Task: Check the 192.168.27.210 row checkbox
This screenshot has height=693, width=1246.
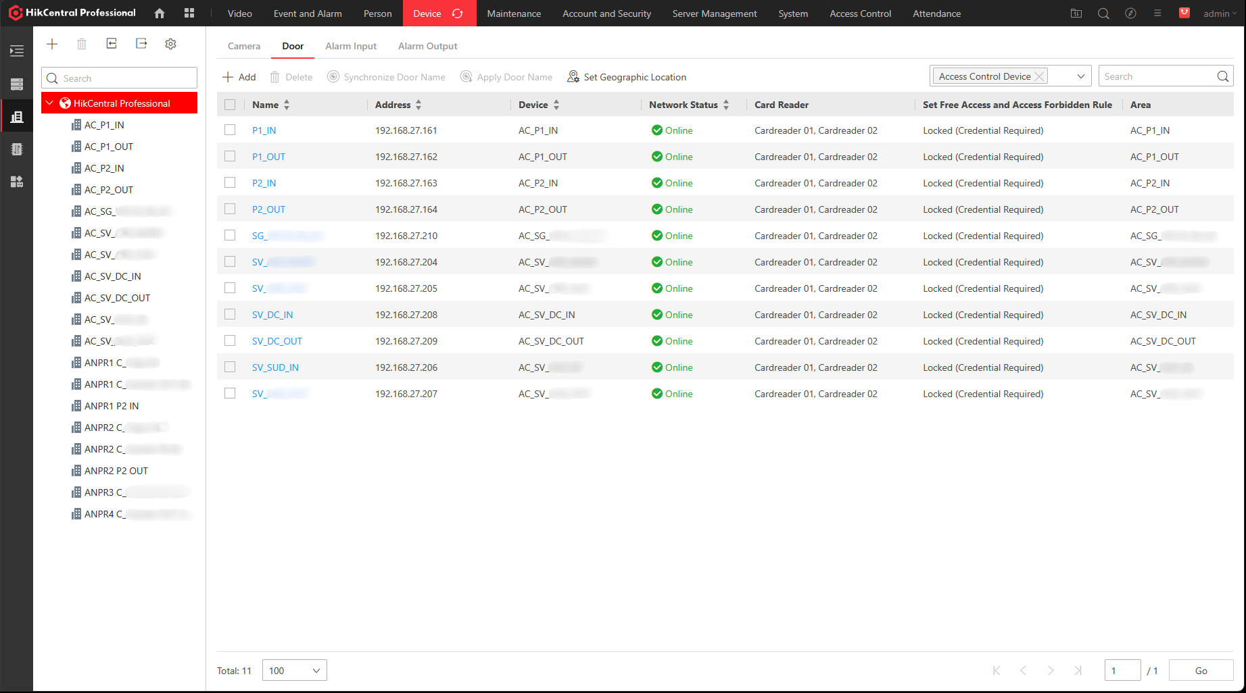Action: [x=230, y=235]
